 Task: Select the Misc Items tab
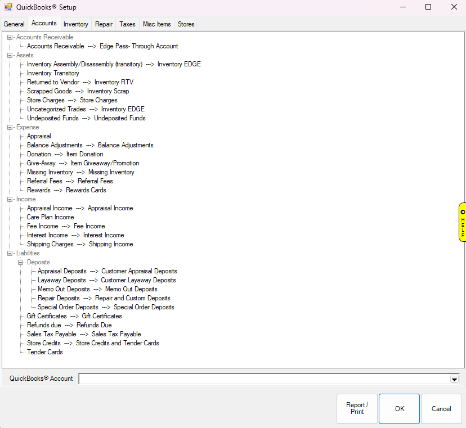tap(156, 24)
